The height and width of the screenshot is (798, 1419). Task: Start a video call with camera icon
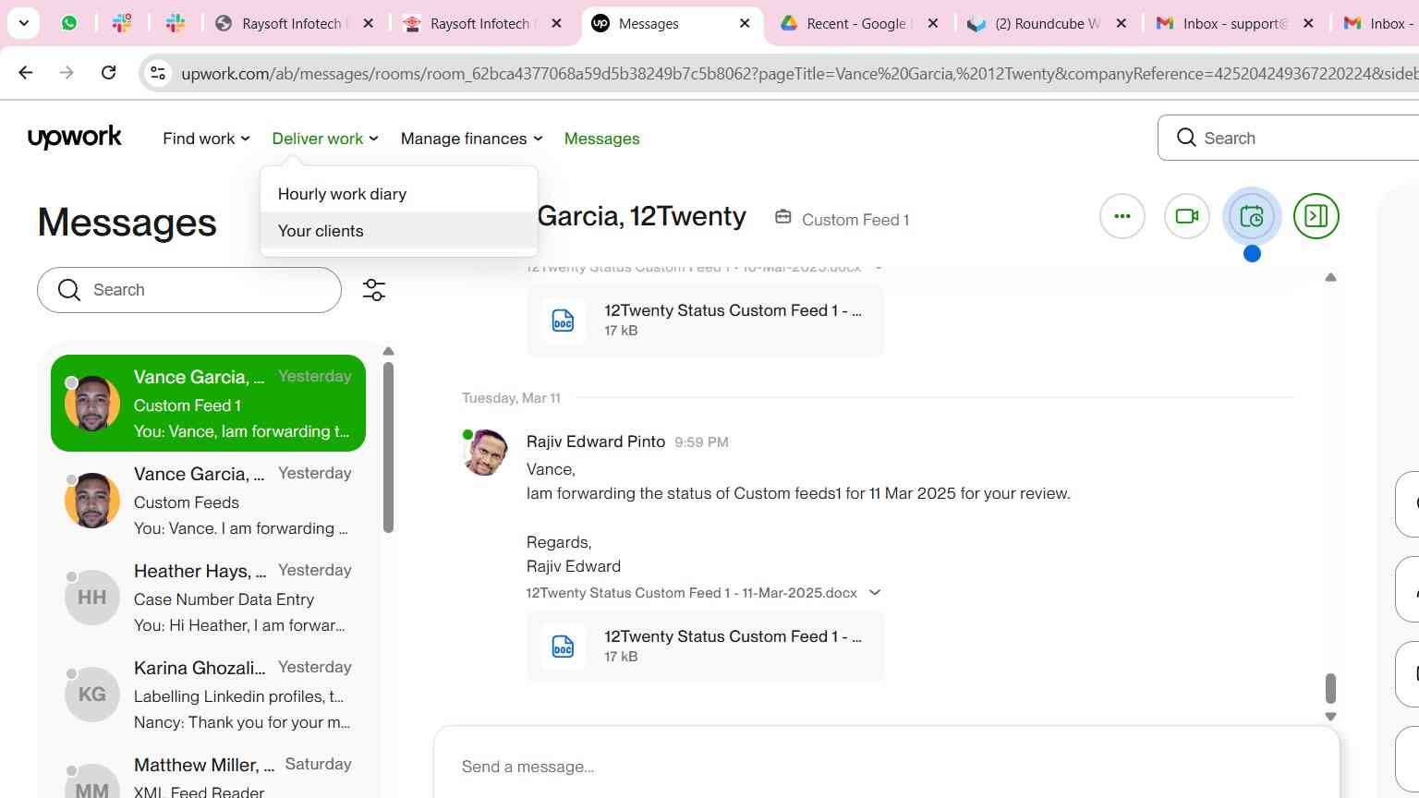point(1187,216)
